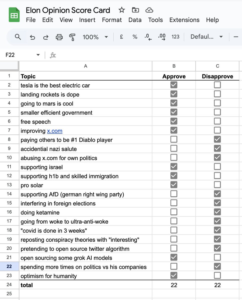
Task: Click the move to folder icon
Action: pyautogui.click(x=135, y=10)
